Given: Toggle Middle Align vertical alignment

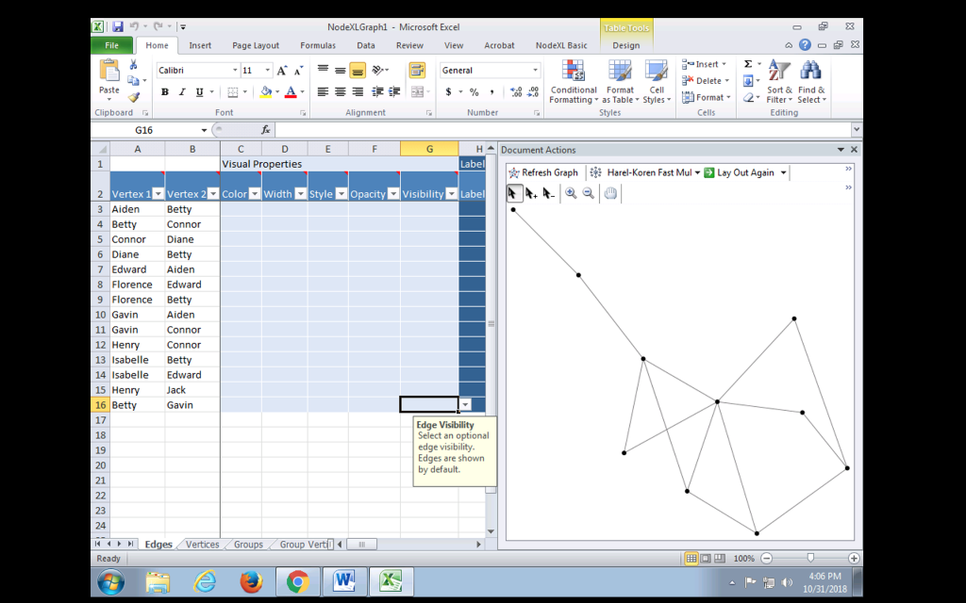Looking at the screenshot, I should click(340, 70).
